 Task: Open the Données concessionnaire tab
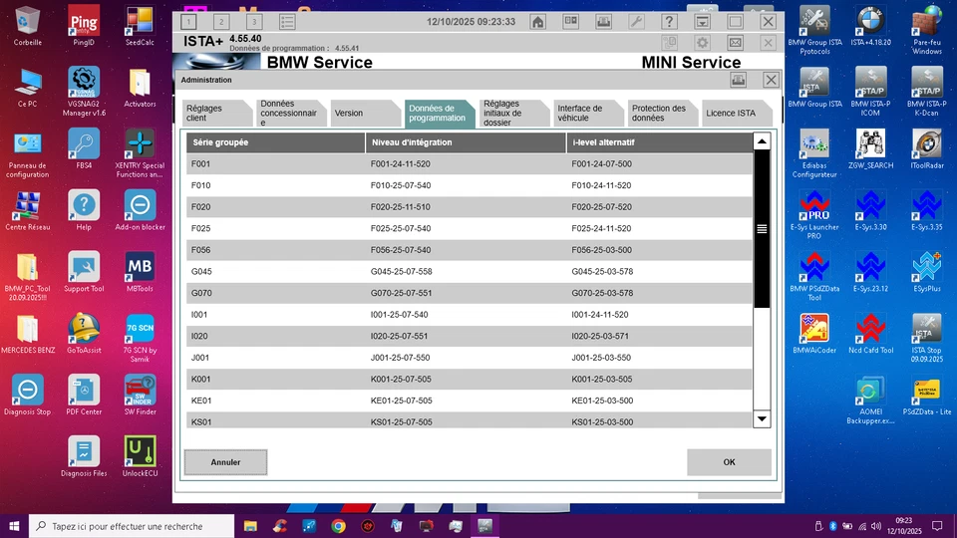[290, 113]
